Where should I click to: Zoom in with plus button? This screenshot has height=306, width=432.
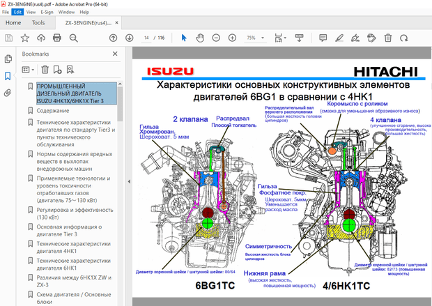click(232, 38)
